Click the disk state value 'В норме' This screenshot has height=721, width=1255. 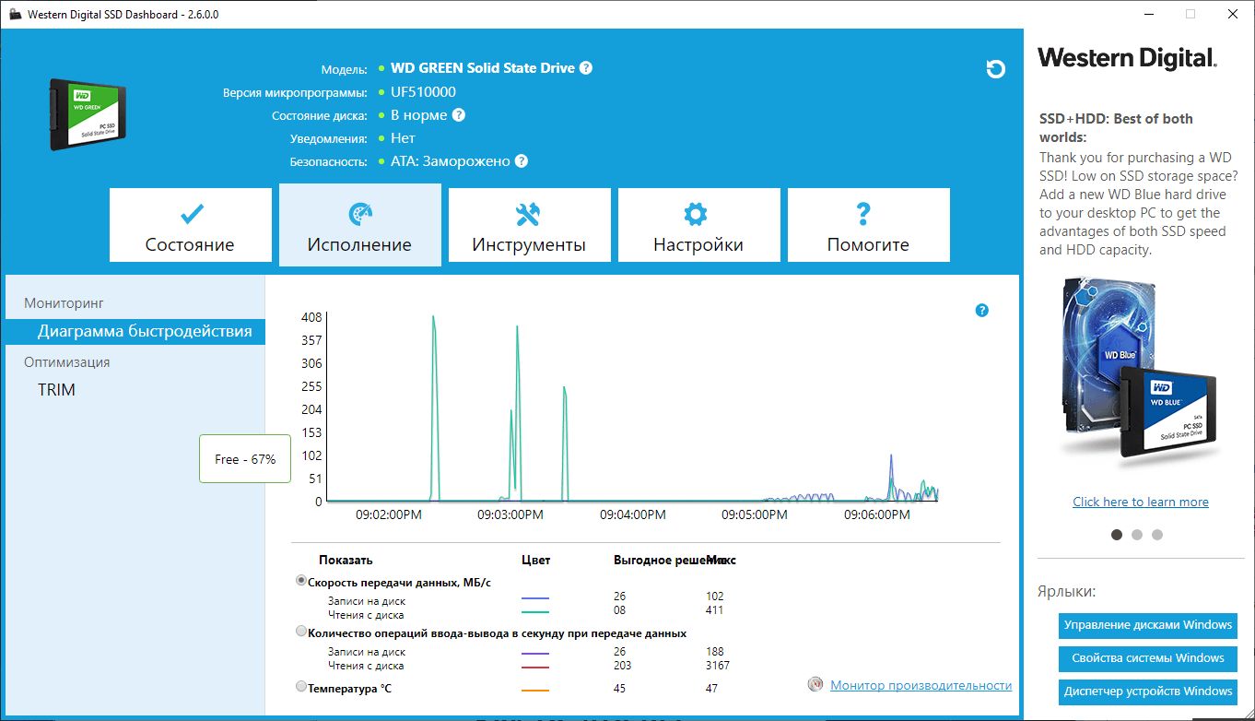click(419, 115)
